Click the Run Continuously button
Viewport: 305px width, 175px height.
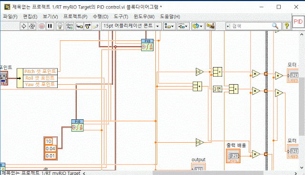tap(32, 26)
